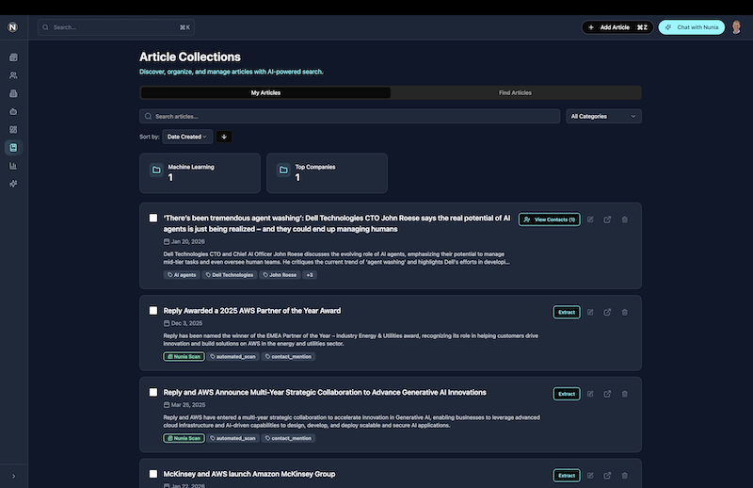
Task: Expand the sidebar with bottom chevron
Action: 13,476
